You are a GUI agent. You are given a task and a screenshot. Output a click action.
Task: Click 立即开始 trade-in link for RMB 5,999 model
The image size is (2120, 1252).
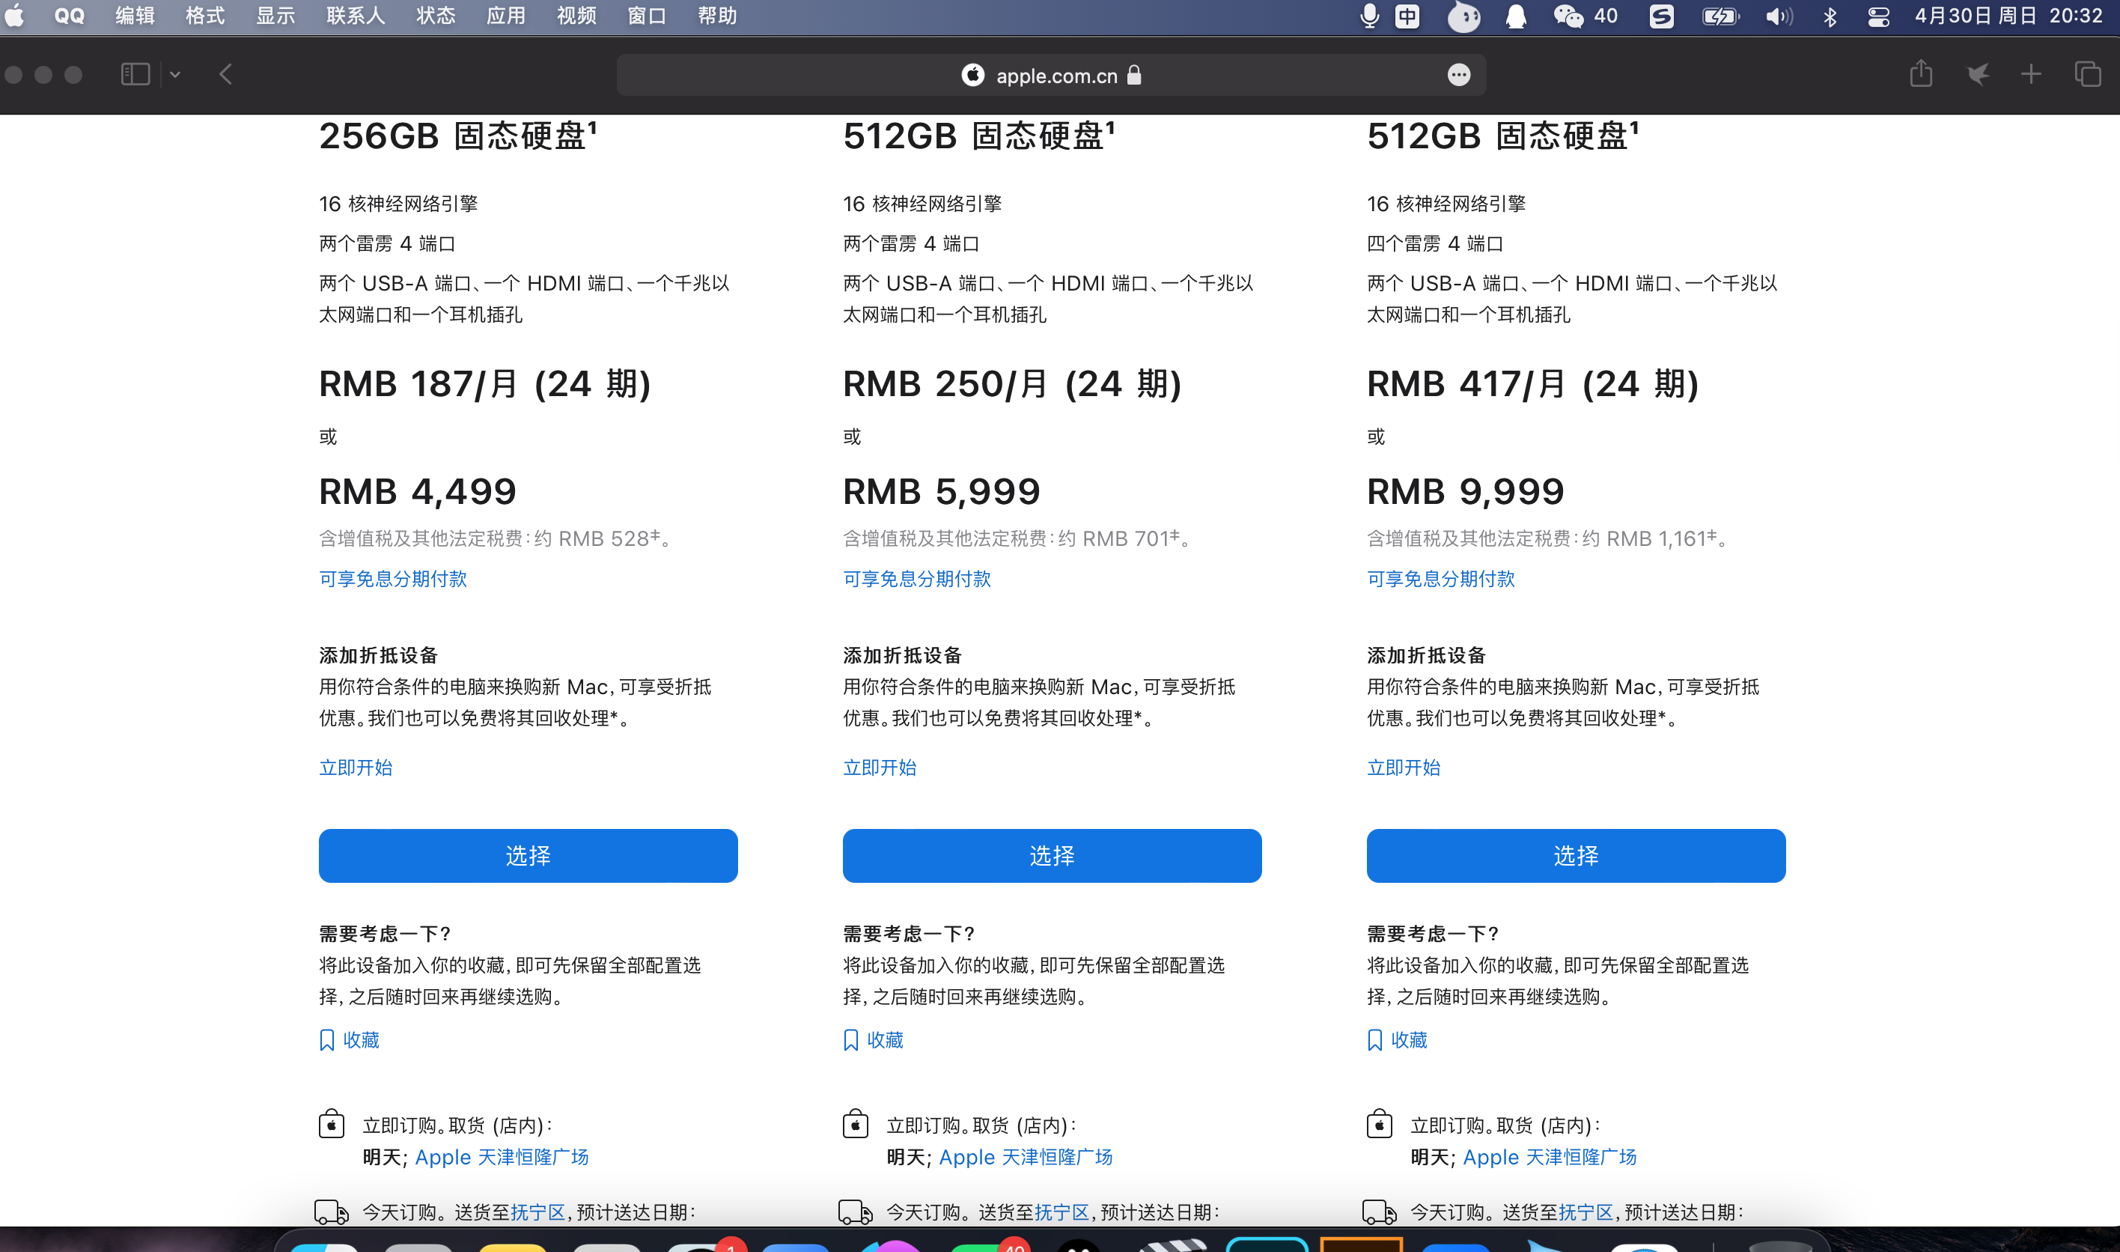point(880,768)
